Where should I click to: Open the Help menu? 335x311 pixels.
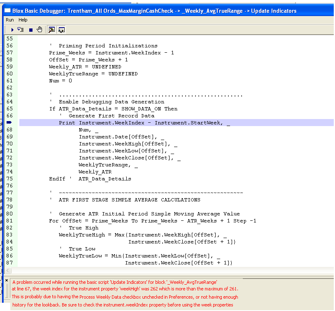click(23, 20)
